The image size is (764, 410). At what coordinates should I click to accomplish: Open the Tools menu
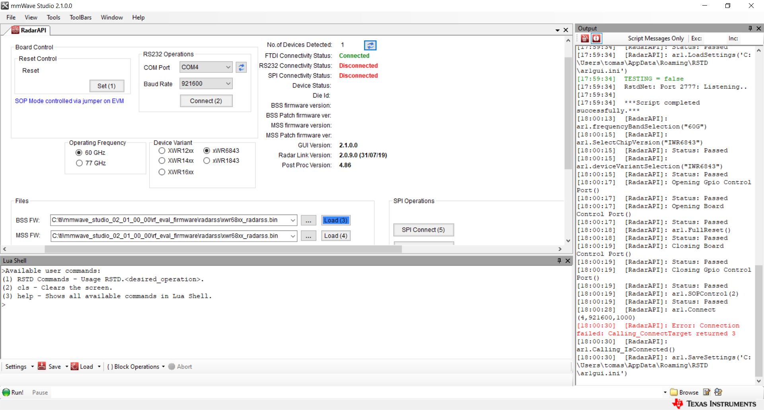(53, 18)
